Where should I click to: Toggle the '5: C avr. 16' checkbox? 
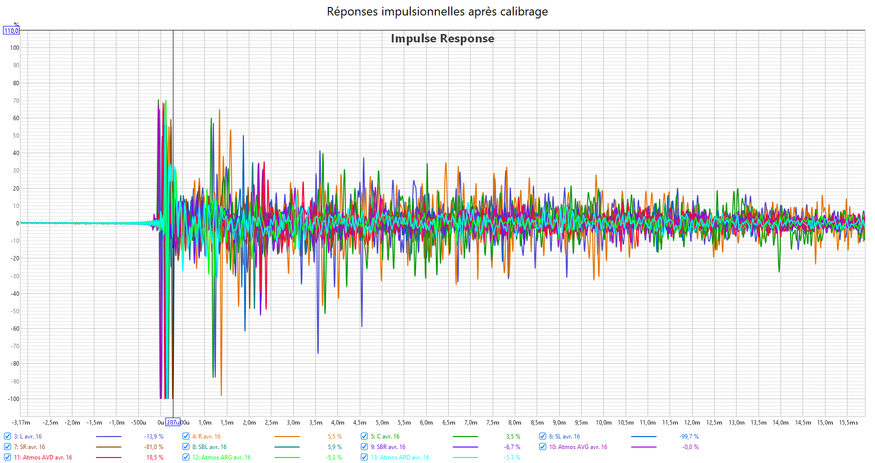coord(364,437)
